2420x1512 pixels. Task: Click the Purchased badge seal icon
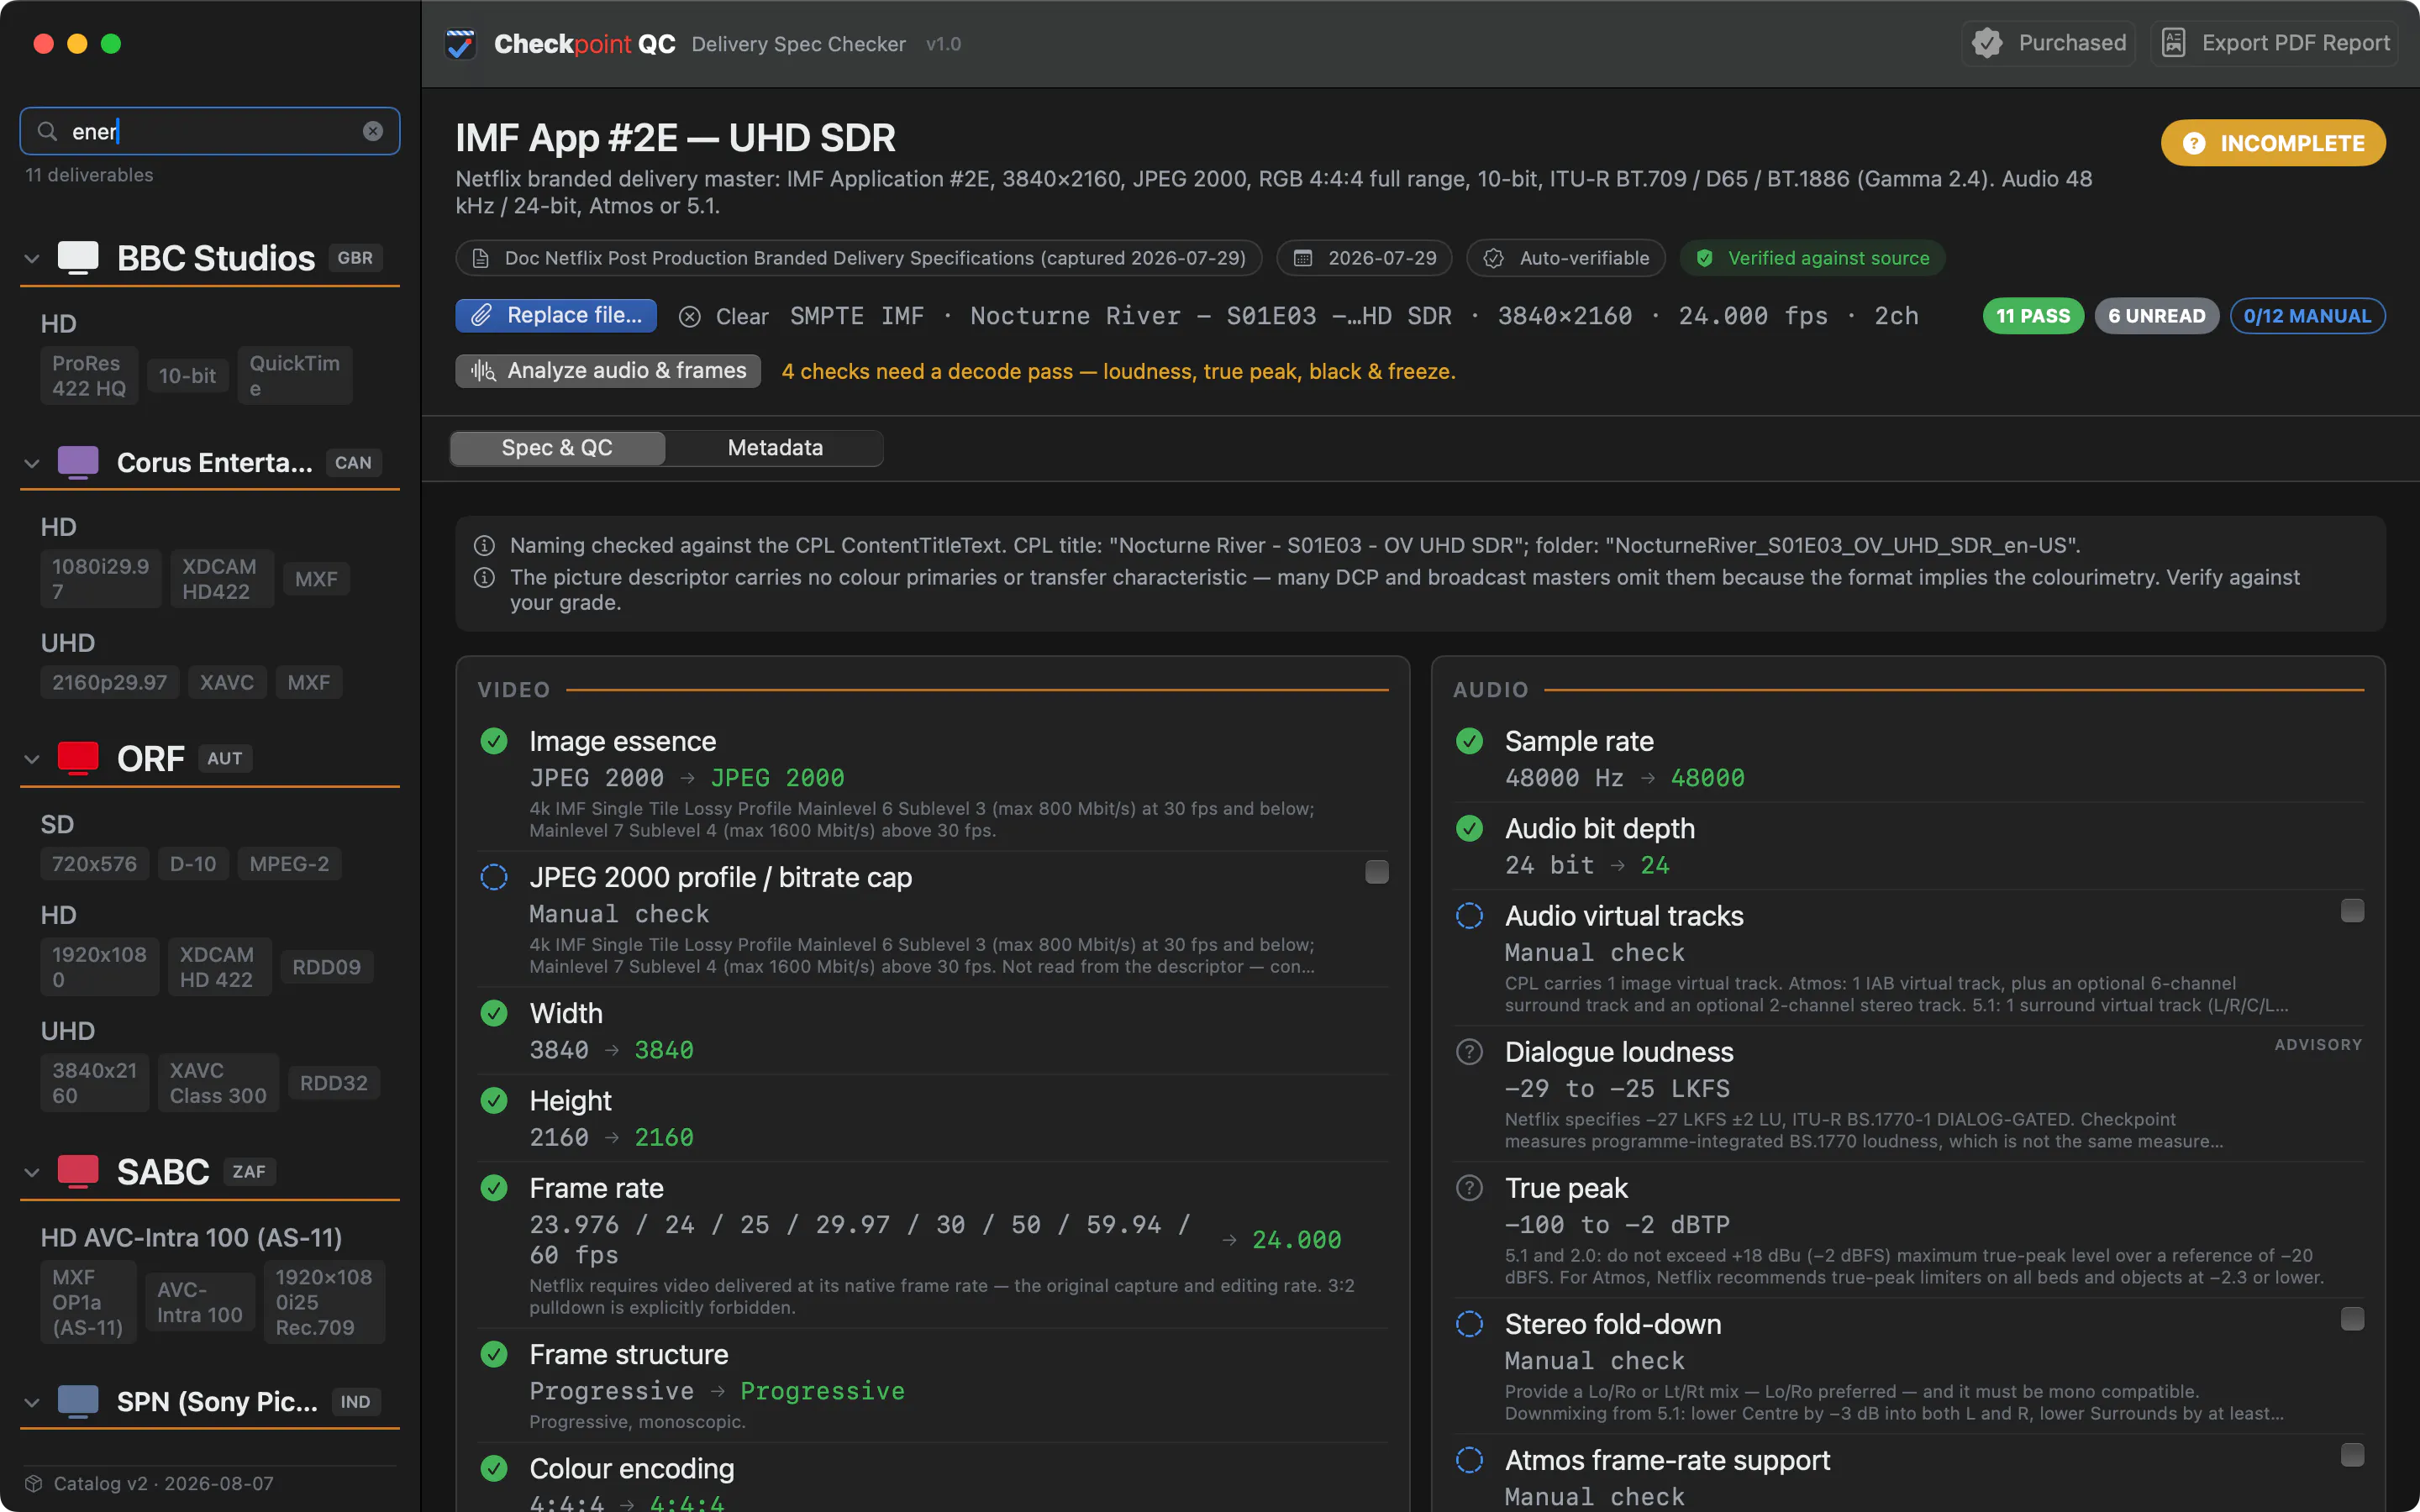(1987, 43)
